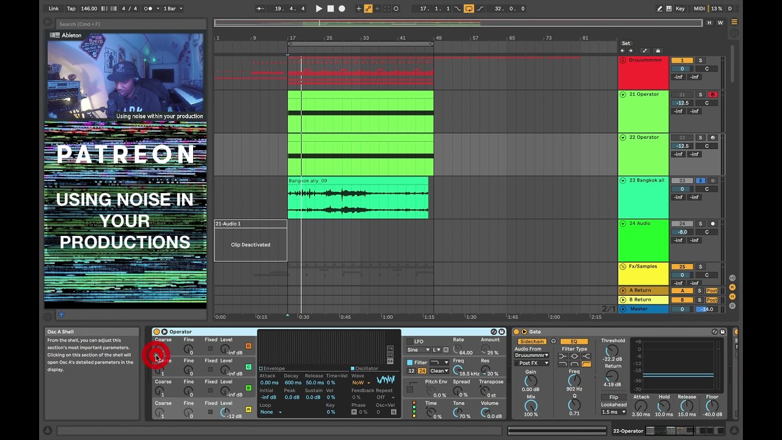The image size is (782, 440).
Task: Toggle oscillator B on/off button
Action: coord(248,388)
